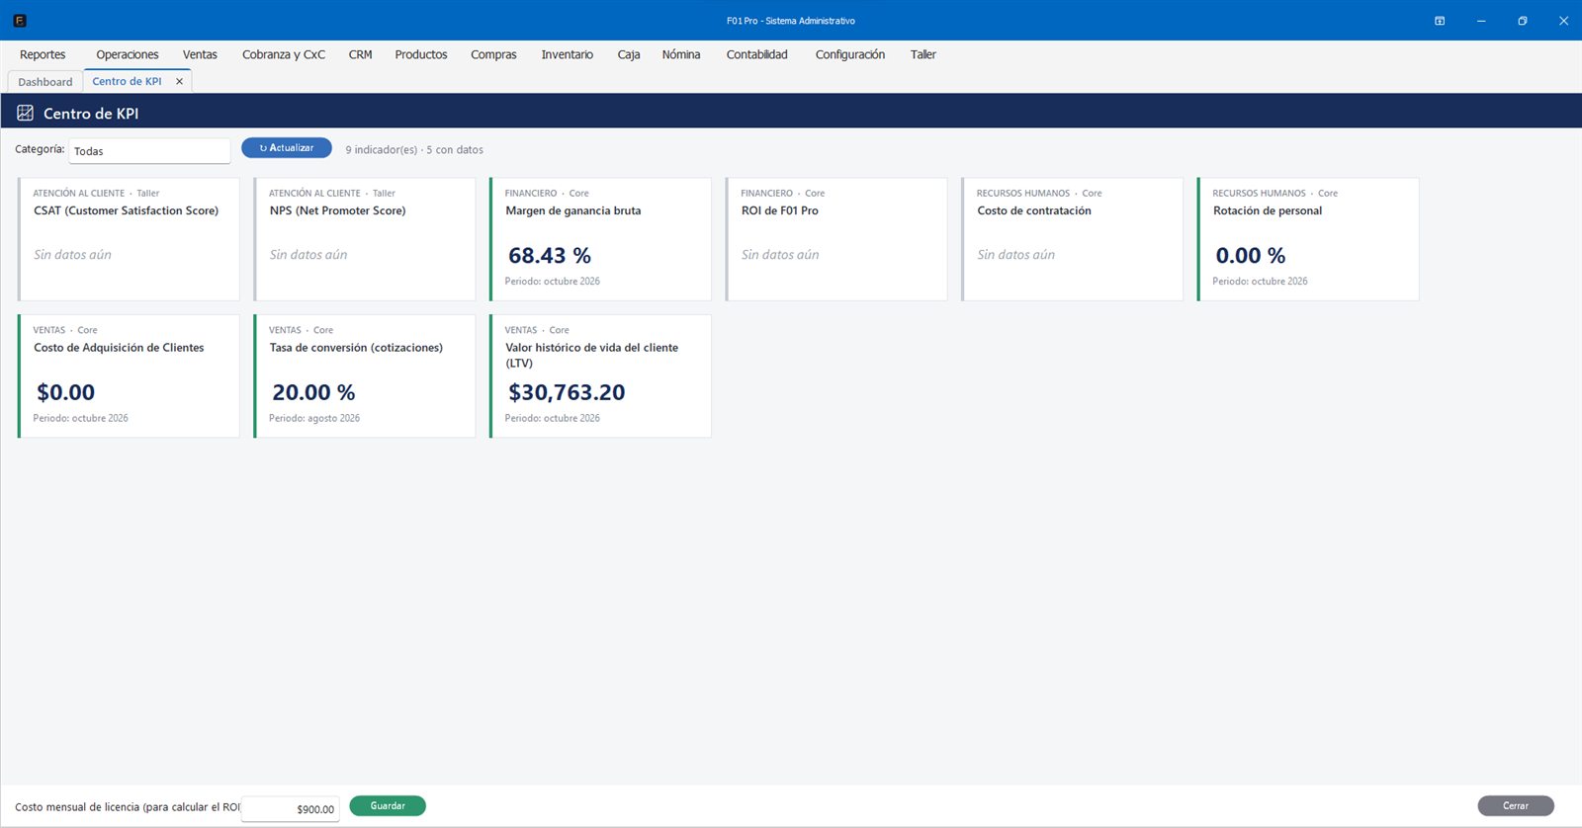Viewport: 1582px width, 828px height.
Task: Open the Categoría dropdown showing Todas
Action: click(x=149, y=151)
